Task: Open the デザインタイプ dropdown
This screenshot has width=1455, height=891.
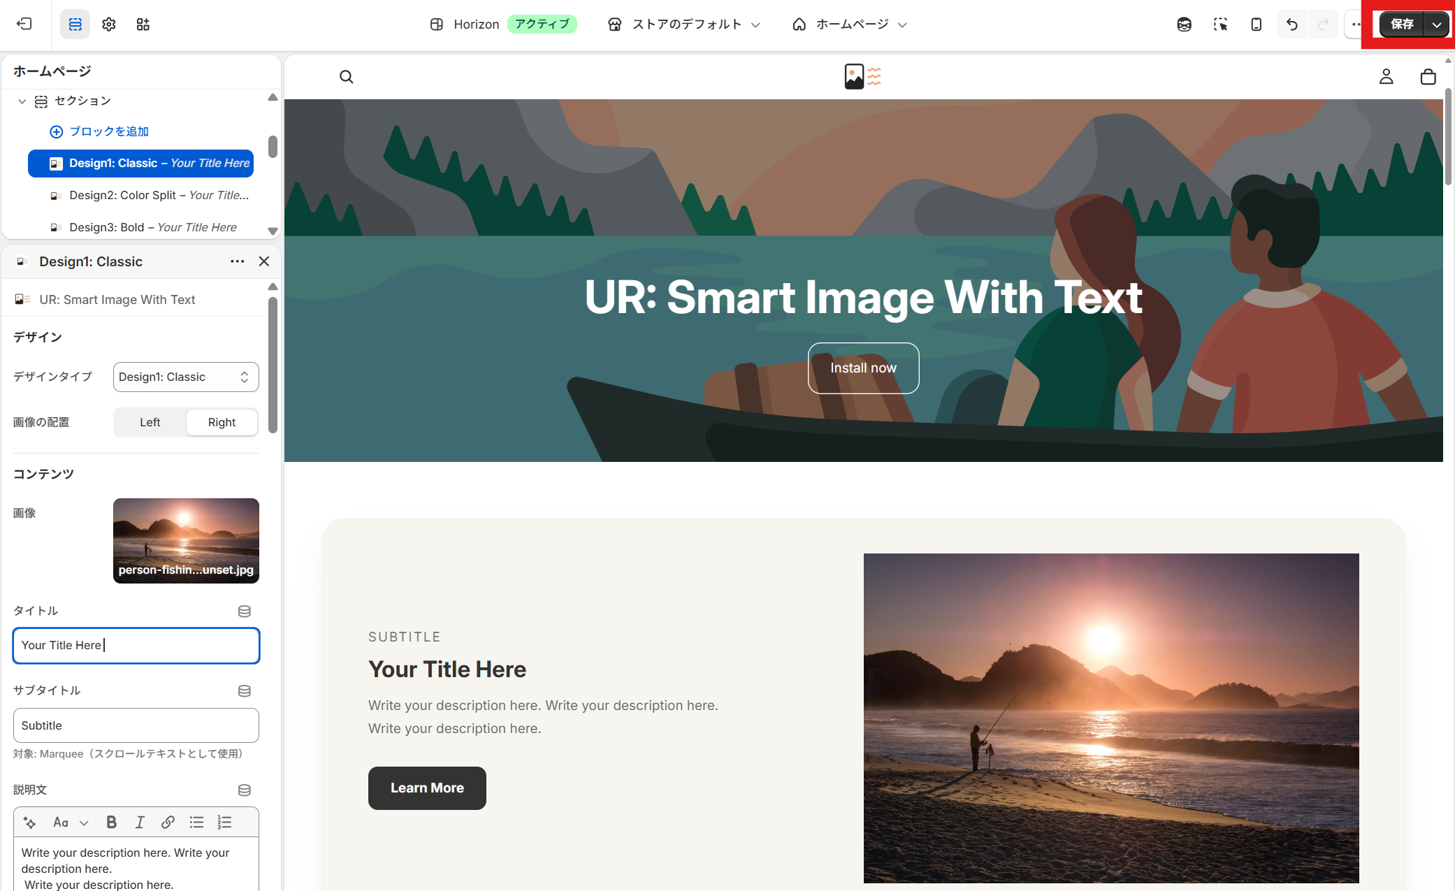Action: pos(186,377)
